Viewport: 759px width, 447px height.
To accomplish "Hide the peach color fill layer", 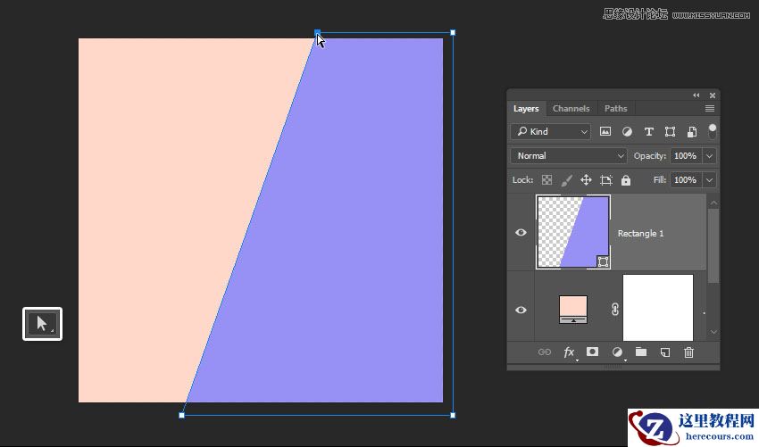I will (x=521, y=310).
